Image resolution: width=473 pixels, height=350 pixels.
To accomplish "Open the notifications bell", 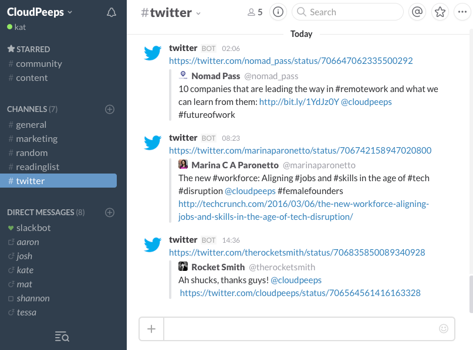I will (112, 12).
